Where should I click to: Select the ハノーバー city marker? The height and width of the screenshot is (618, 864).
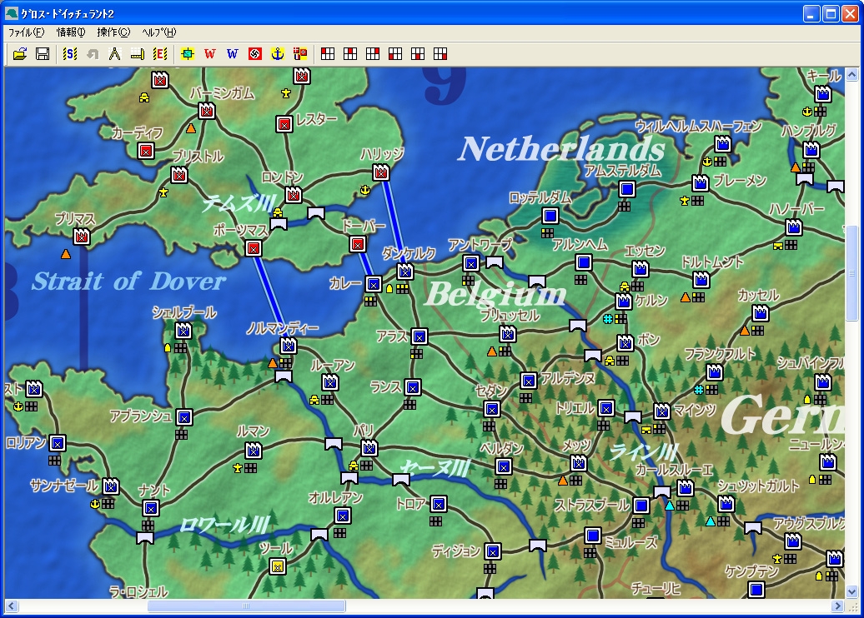[x=794, y=227]
